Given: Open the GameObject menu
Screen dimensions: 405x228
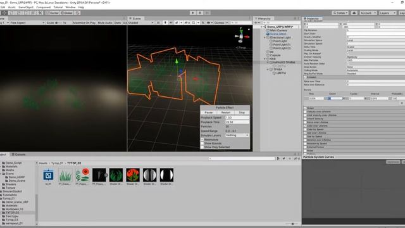Looking at the screenshot, I should tap(26, 7).
